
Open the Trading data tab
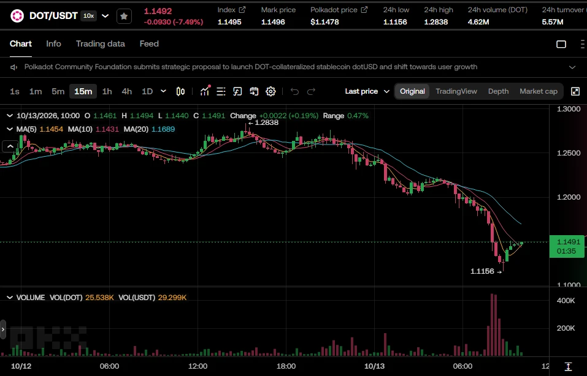[101, 43]
